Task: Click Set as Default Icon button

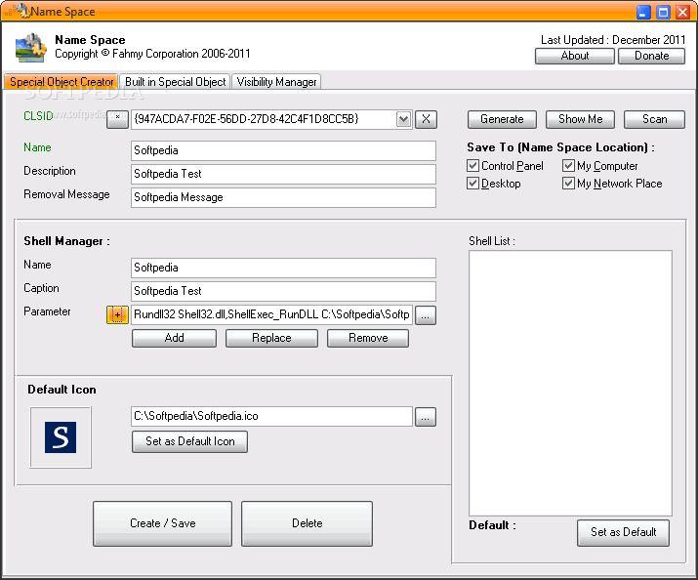Action: coord(189,441)
